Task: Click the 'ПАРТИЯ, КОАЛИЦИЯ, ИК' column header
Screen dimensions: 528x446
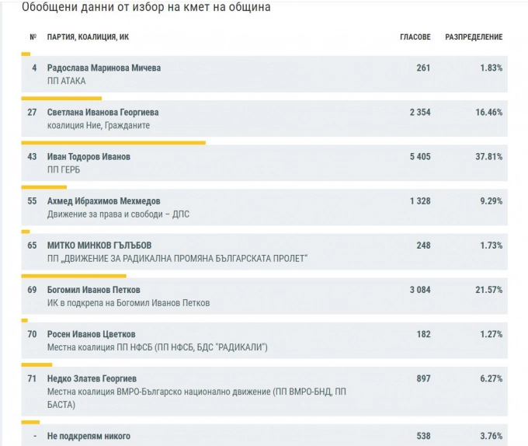Action: click(x=88, y=37)
